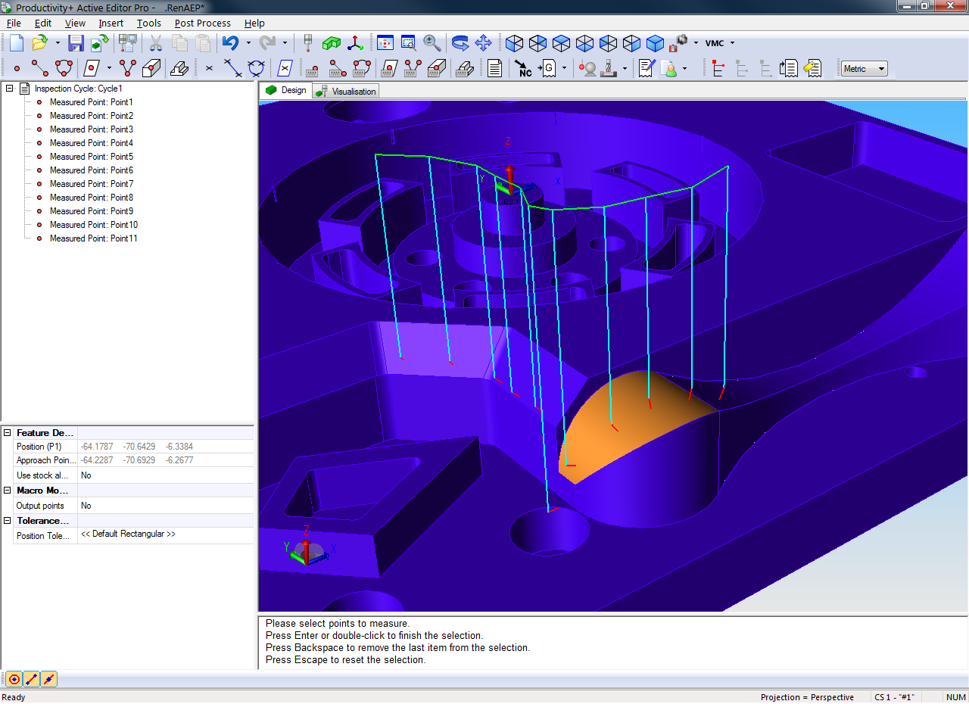This screenshot has height=704, width=969.
Task: Click the probe tool icon in top toolbar
Action: pos(308,43)
